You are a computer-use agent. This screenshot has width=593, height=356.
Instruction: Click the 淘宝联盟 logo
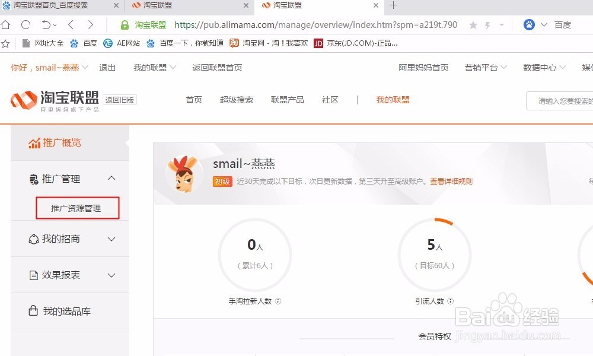[x=55, y=101]
